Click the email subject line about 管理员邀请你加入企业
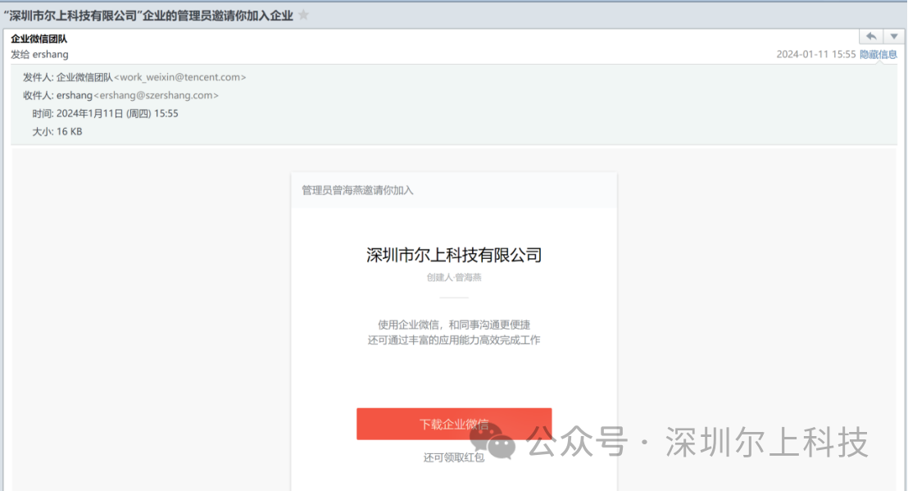Viewport: 908px width, 491px height. point(149,16)
